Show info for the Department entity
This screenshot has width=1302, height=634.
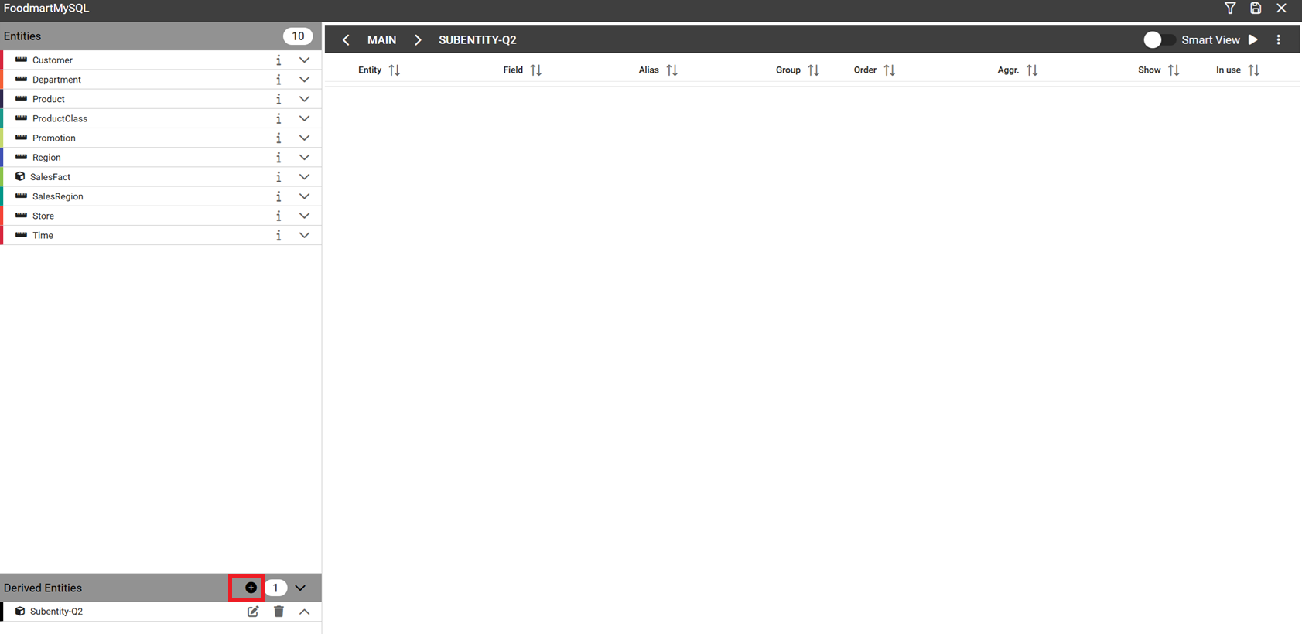coord(279,80)
